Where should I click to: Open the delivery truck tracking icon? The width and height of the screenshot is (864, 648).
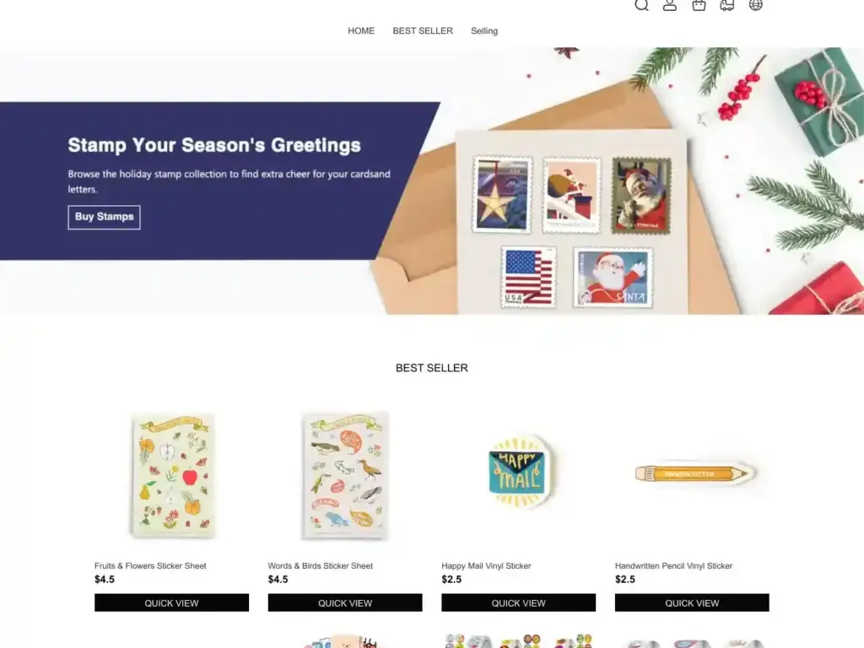726,5
